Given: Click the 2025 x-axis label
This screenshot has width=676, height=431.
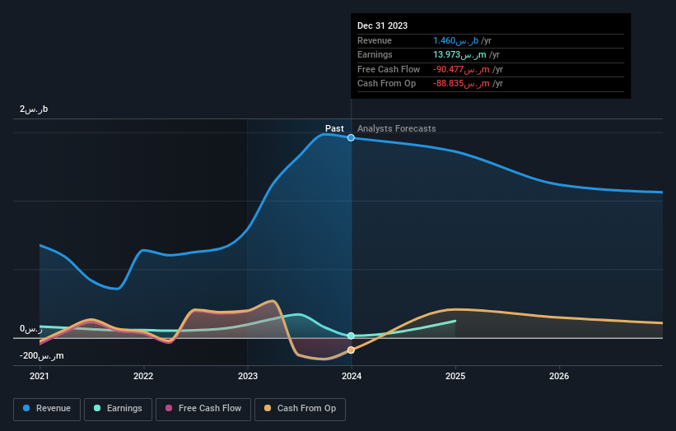Looking at the screenshot, I should coord(455,377).
